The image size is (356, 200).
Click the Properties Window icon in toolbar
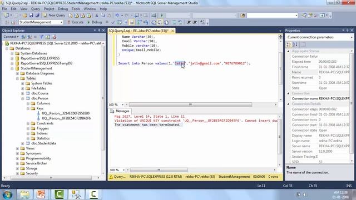click(x=310, y=16)
